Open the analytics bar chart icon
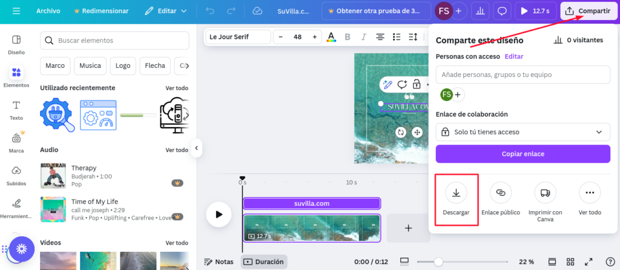 (480, 11)
